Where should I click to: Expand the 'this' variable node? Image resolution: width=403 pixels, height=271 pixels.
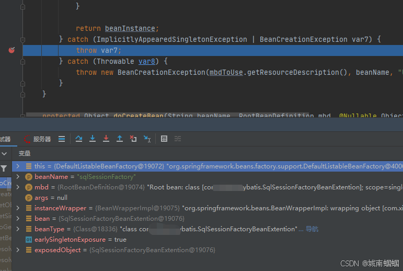coord(18,166)
